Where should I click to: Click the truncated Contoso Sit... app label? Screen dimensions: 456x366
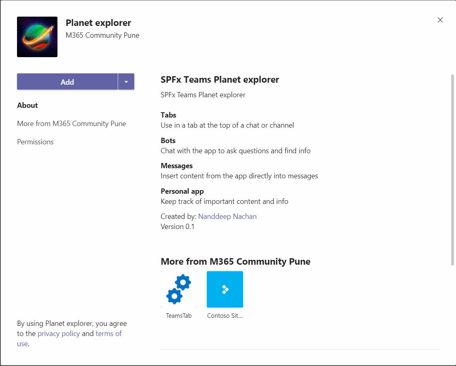click(225, 315)
